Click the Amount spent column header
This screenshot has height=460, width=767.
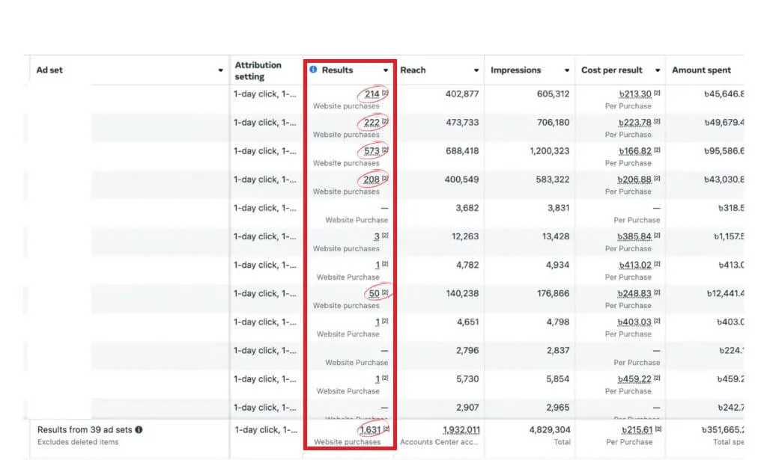pos(701,70)
